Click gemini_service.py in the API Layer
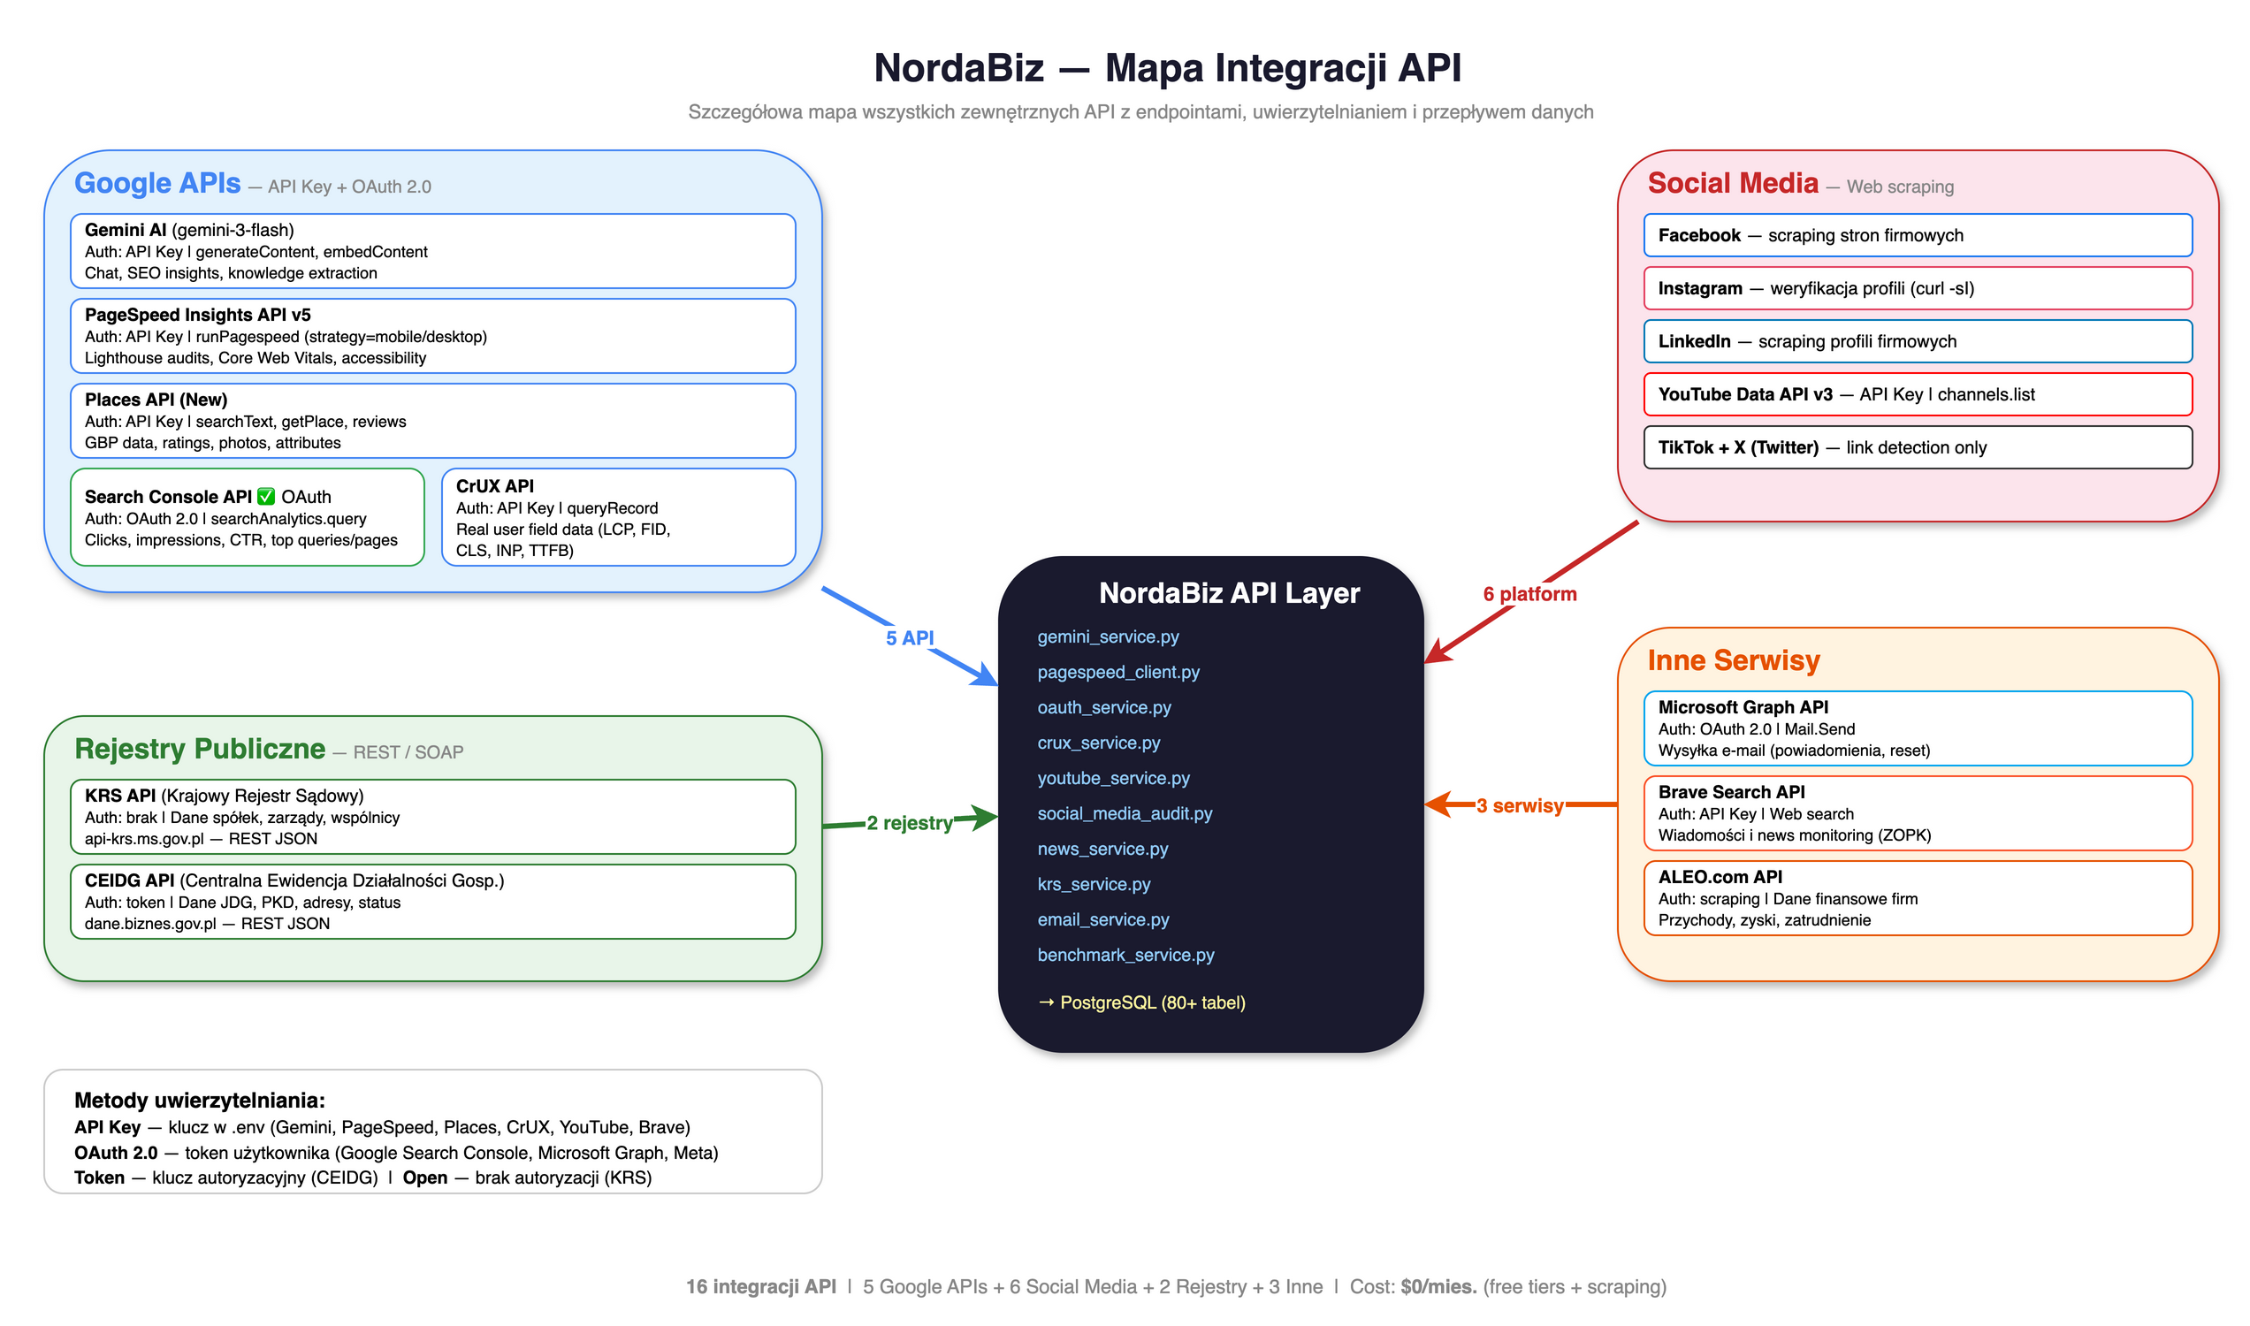This screenshot has height=1326, width=2250. click(1108, 637)
